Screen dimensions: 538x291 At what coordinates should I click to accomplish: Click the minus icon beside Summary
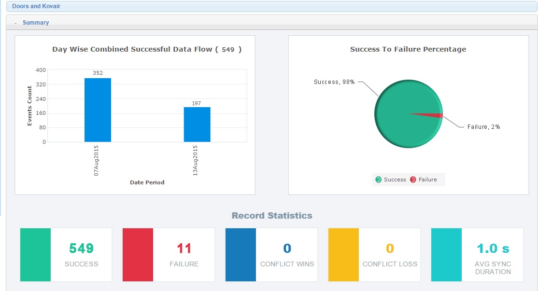coord(15,22)
